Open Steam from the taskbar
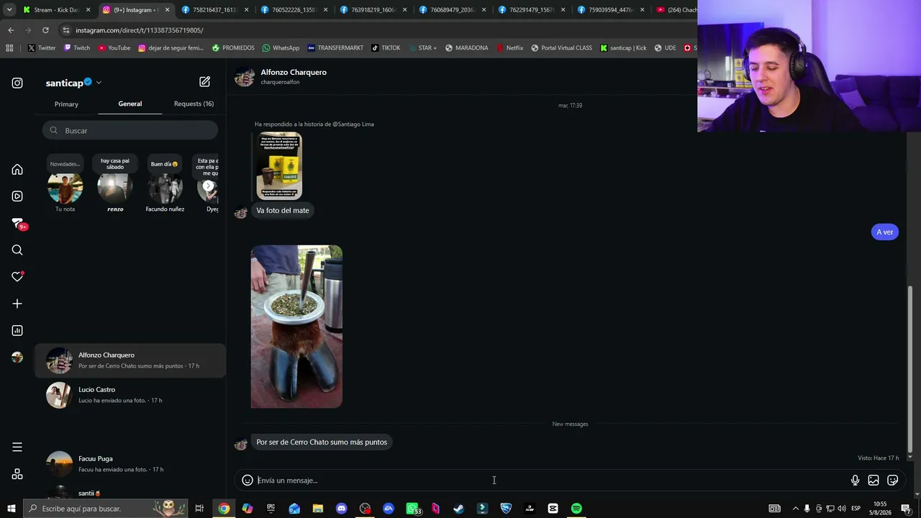 click(458, 509)
